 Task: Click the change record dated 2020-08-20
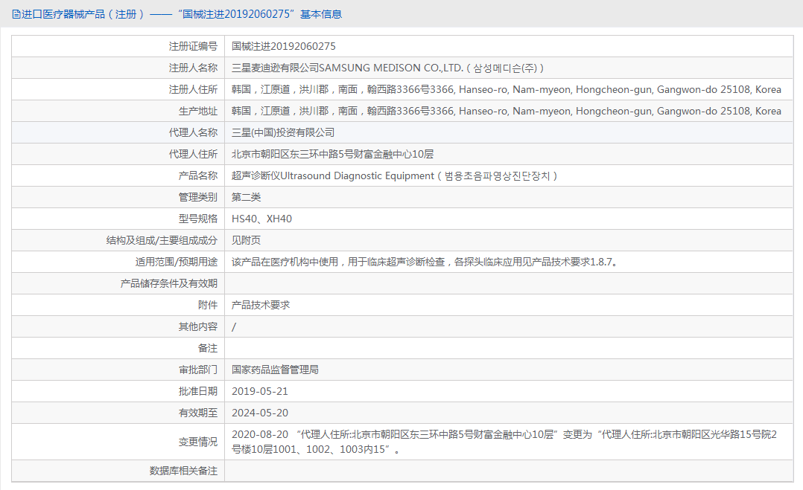[504, 442]
